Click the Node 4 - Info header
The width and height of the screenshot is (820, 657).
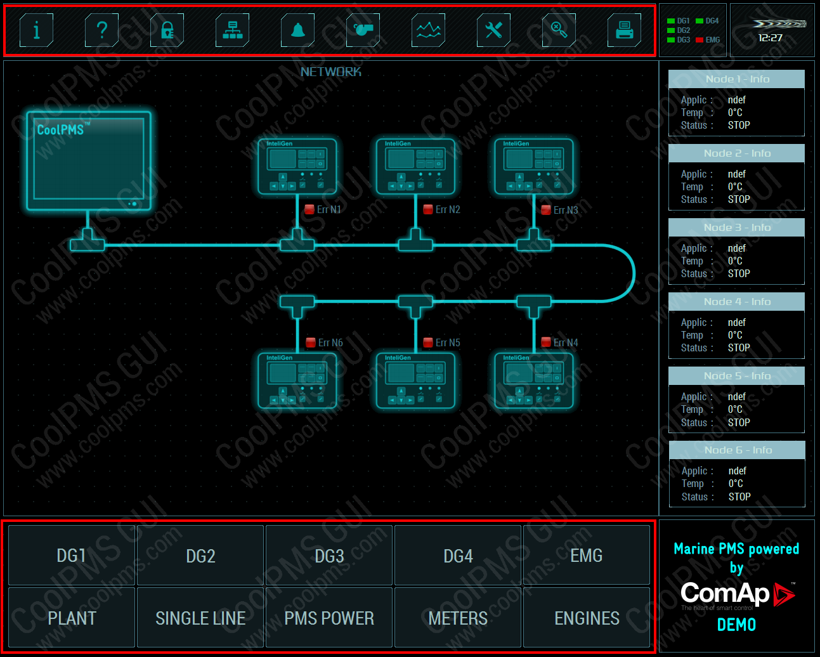pyautogui.click(x=737, y=302)
